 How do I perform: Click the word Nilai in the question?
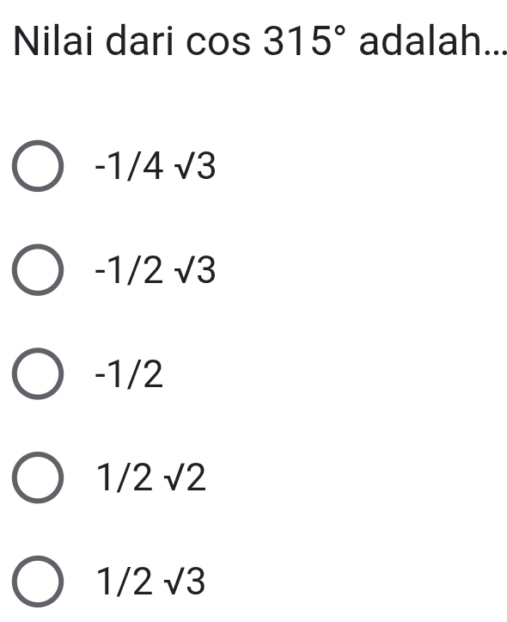pos(53,40)
